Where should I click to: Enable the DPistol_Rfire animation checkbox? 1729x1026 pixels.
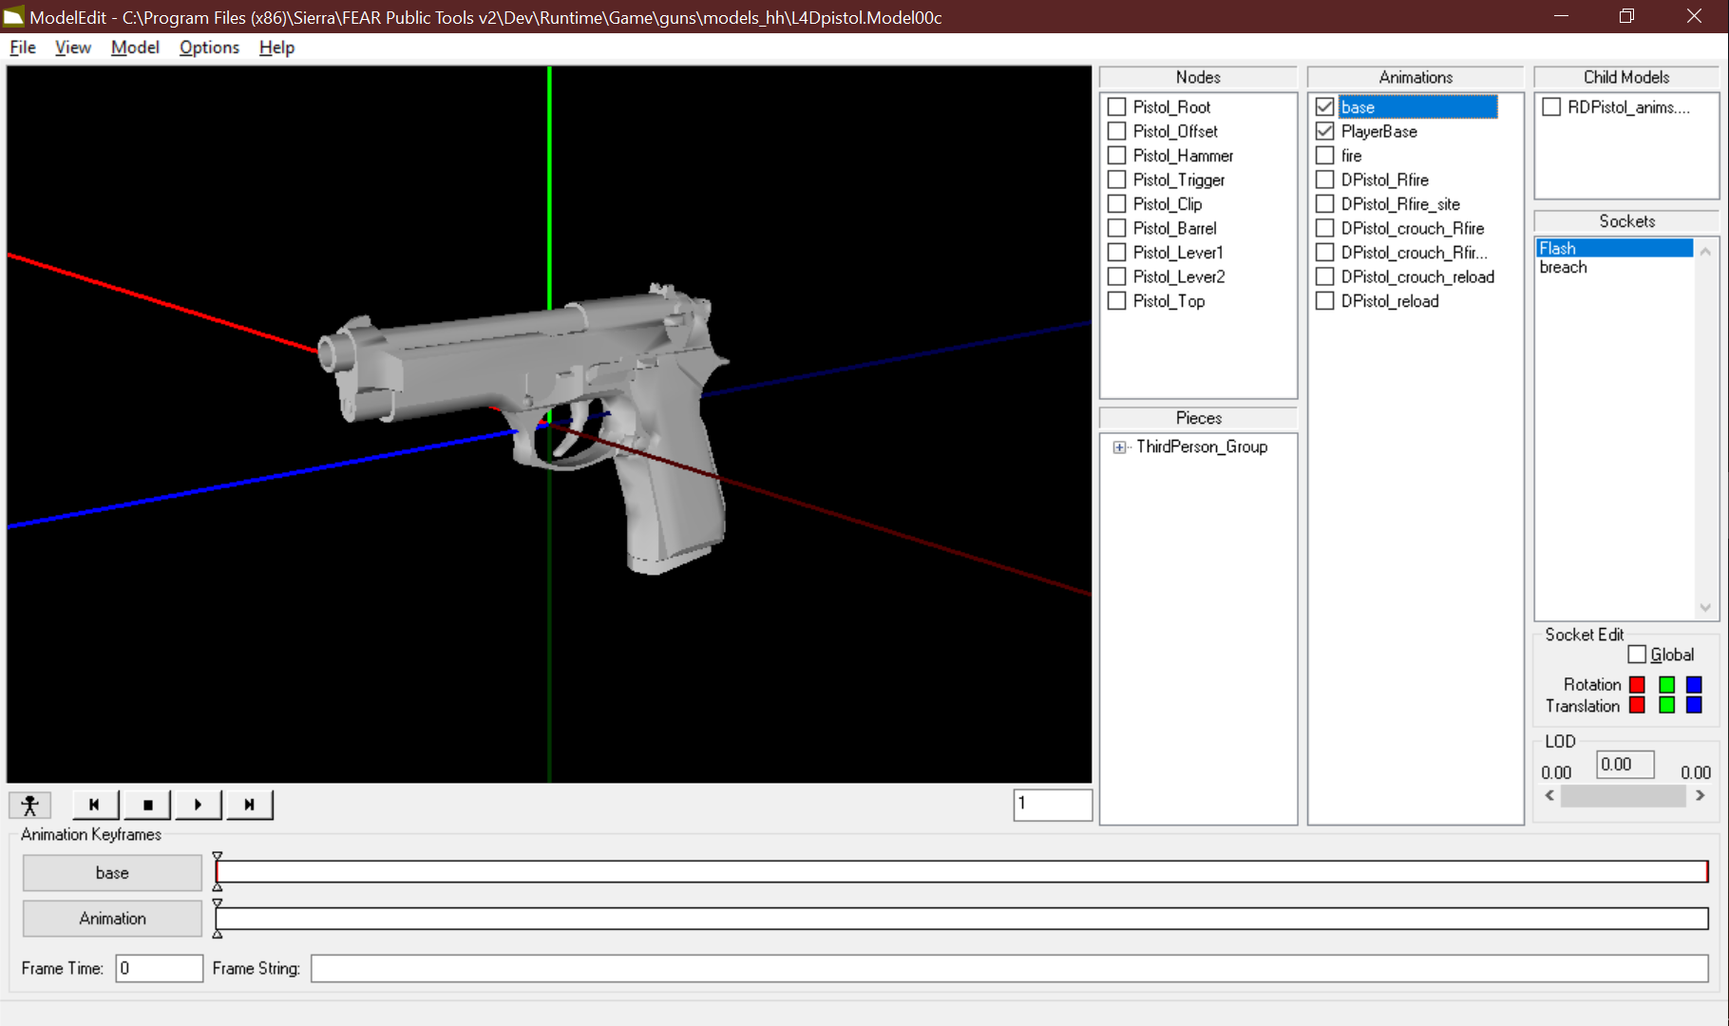tap(1325, 180)
